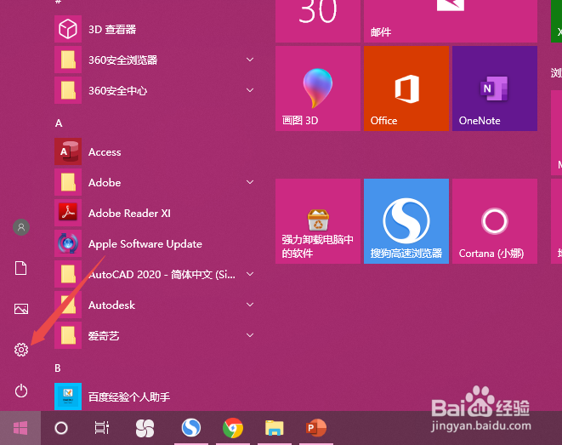Expand the 360安全中心 folder chevron
562x445 pixels.
click(250, 90)
